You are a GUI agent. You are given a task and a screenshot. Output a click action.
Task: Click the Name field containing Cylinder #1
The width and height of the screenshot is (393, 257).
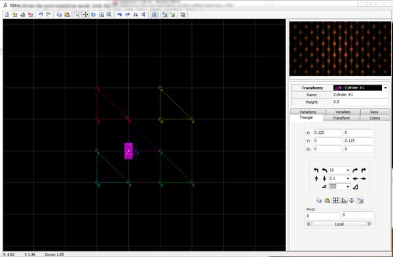click(x=360, y=94)
